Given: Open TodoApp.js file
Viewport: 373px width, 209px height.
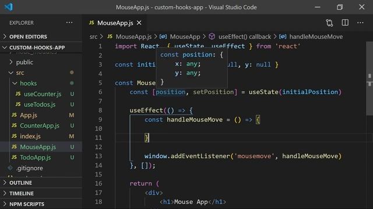Looking at the screenshot, I should [x=41, y=157].
